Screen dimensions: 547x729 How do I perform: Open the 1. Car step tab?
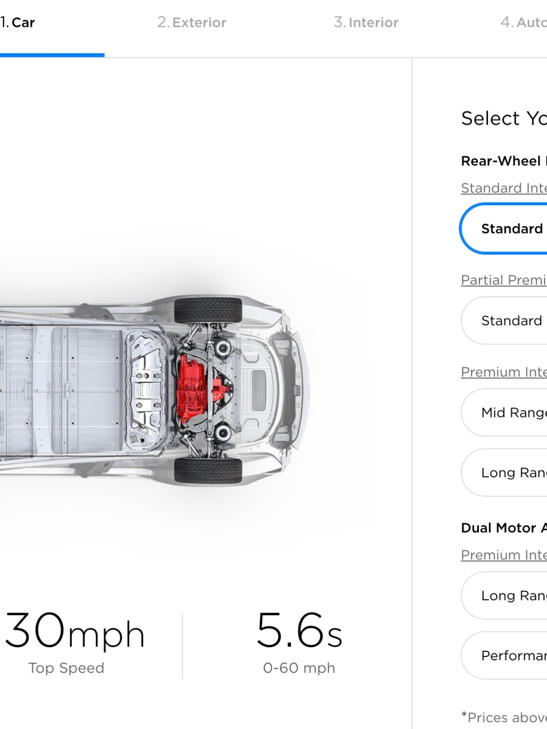[18, 22]
